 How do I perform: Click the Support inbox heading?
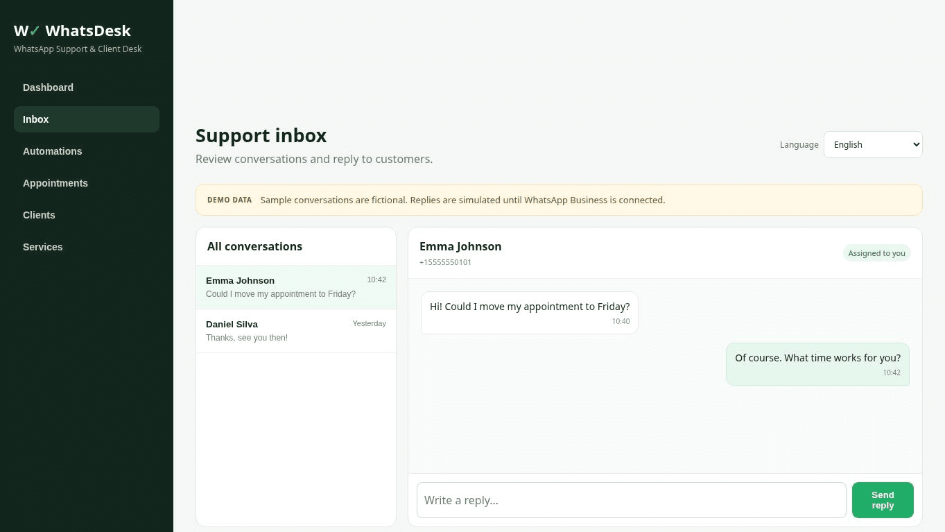(261, 135)
